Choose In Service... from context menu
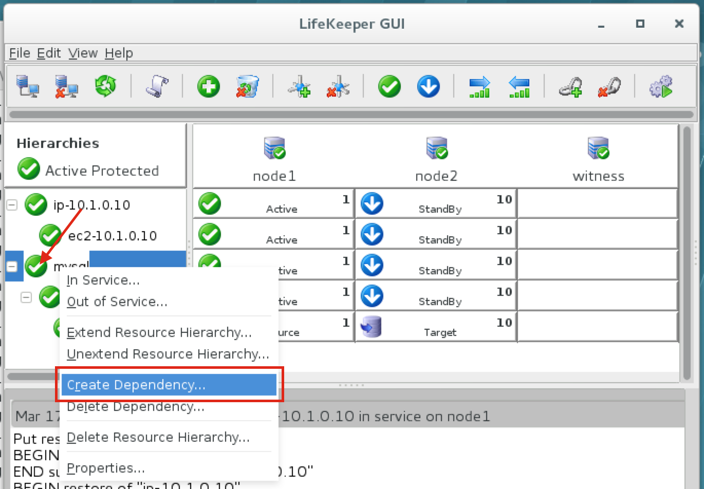This screenshot has width=704, height=489. [169, 280]
